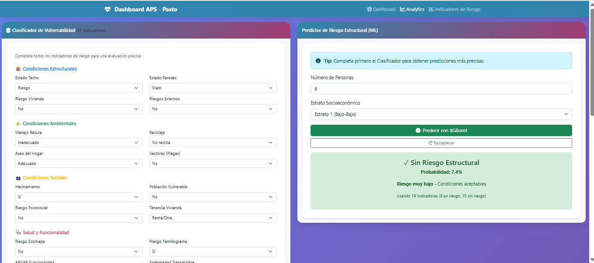Open the Tenencia Vivienda dropdown

coord(213,218)
